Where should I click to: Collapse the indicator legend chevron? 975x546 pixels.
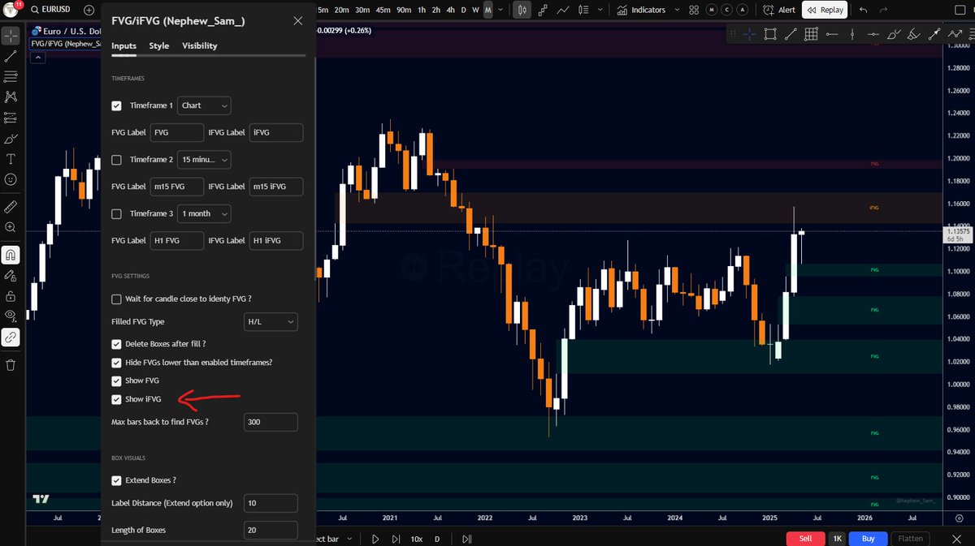click(39, 58)
